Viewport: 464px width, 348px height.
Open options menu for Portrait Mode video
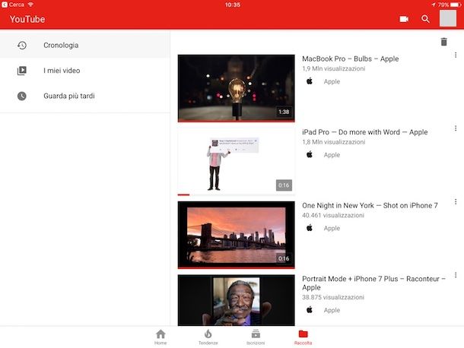[456, 275]
